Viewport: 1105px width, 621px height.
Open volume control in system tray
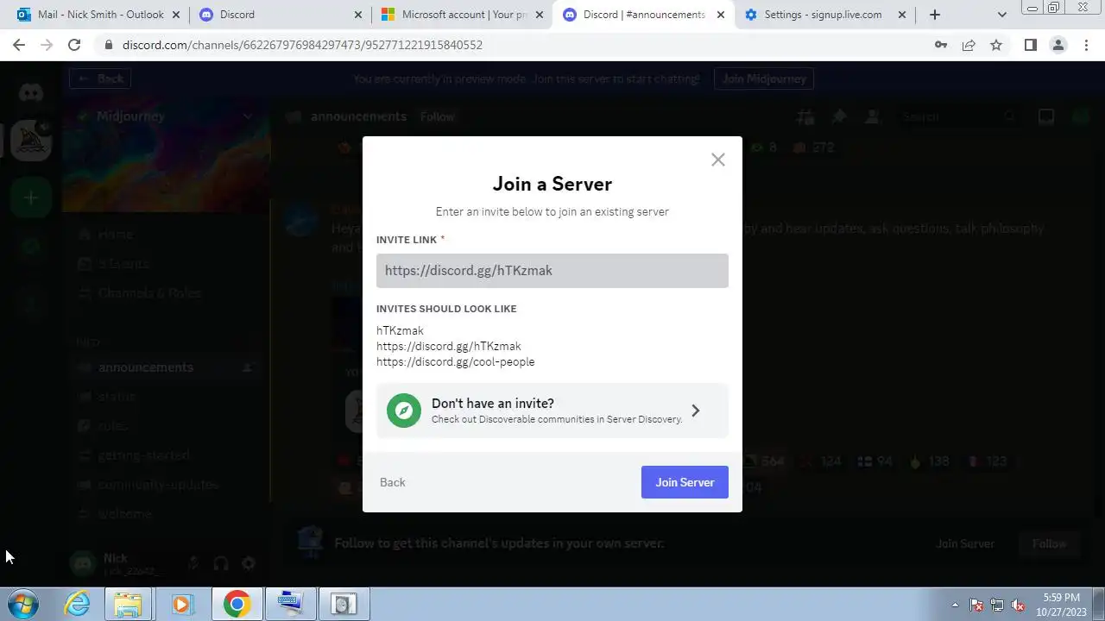[1018, 605]
